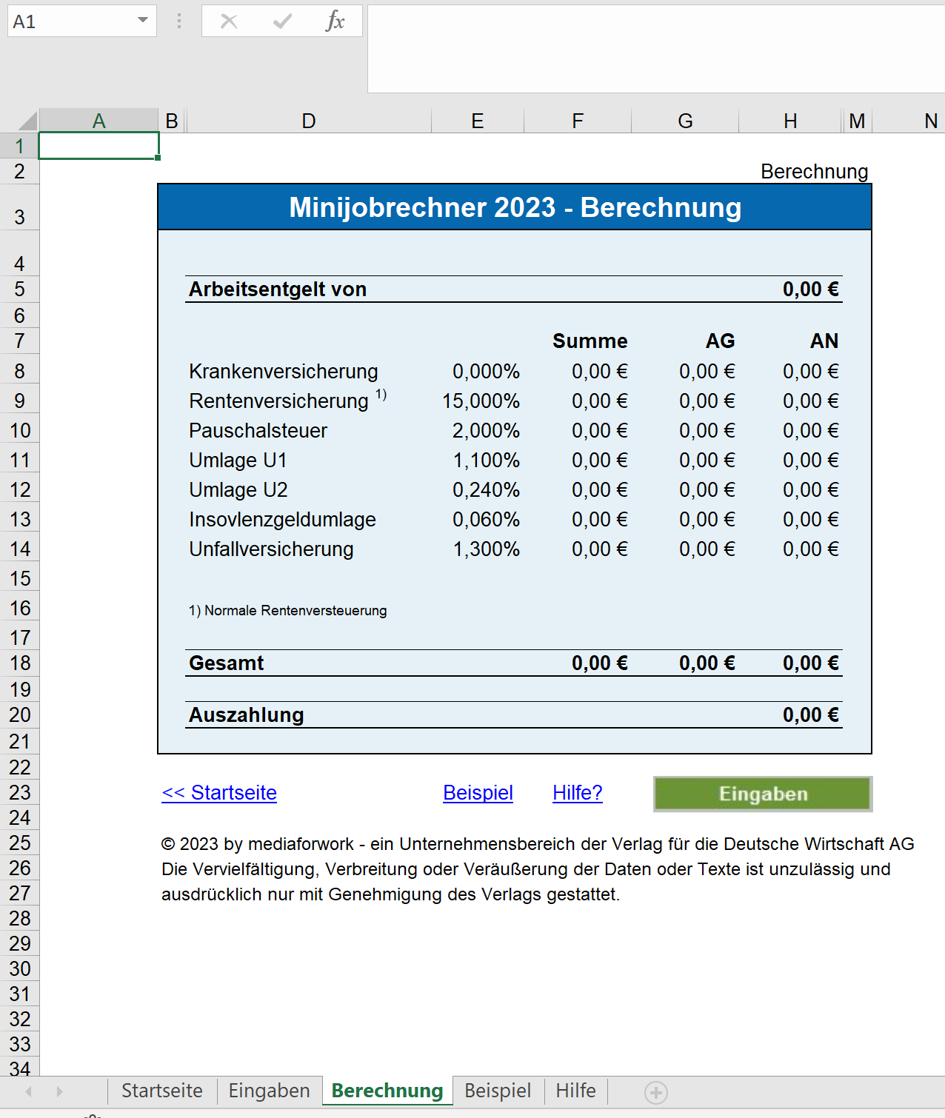
Task: Open the Beispiel hyperlink
Action: [x=478, y=793]
